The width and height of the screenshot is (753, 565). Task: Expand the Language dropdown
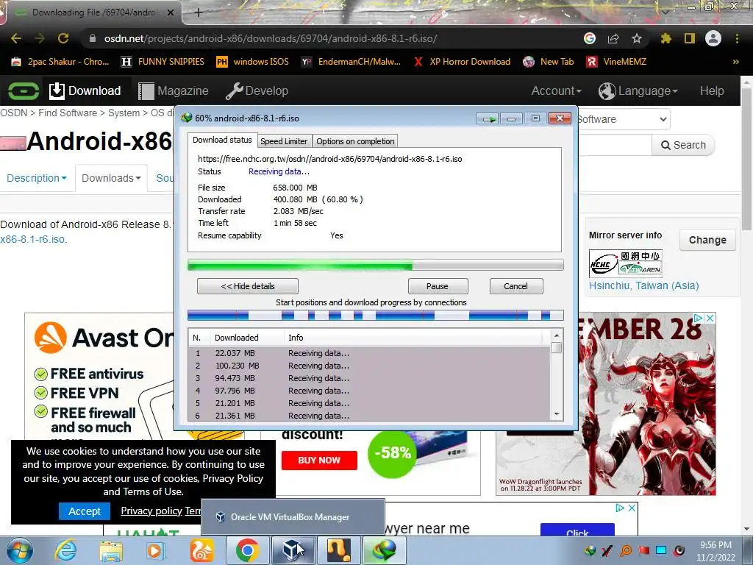[638, 90]
